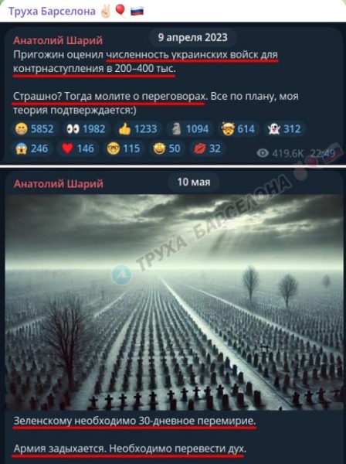Click the red heart reaction 146
Image resolution: width=346 pixels, height=464 pixels.
[78, 148]
